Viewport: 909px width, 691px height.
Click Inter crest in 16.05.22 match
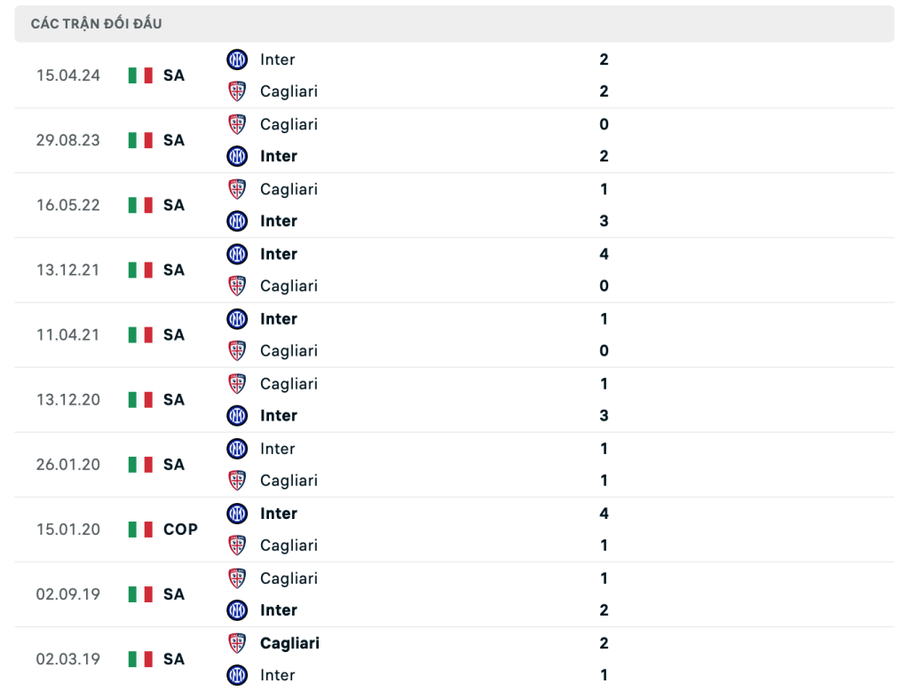click(x=236, y=221)
